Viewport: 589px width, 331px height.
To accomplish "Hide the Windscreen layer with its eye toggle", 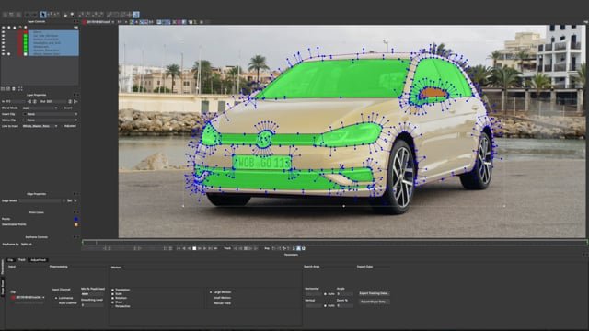I will pyautogui.click(x=4, y=47).
